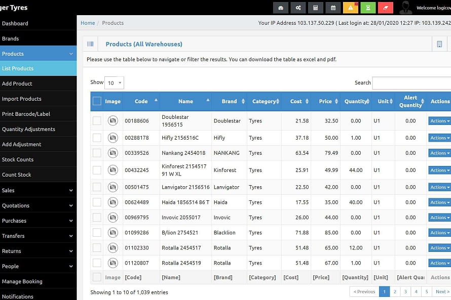This screenshot has height=300, width=451.
Task: Expand the Sales menu in sidebar
Action: coord(38,190)
